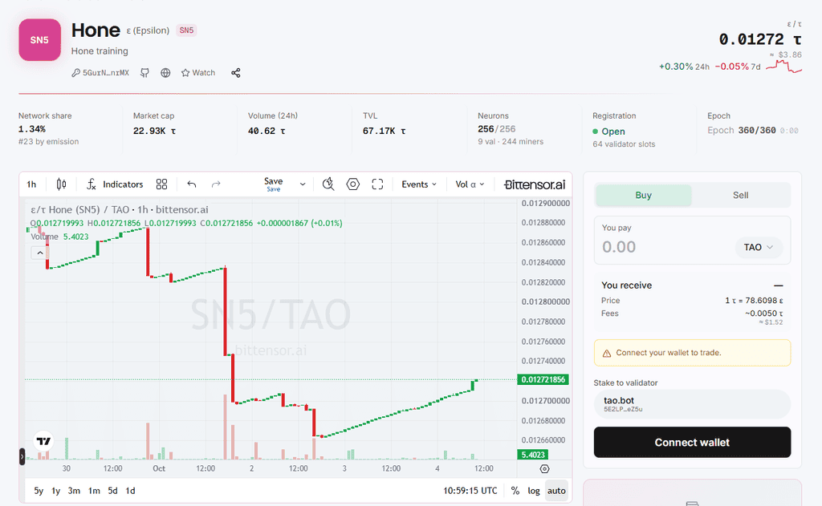The width and height of the screenshot is (822, 506).
Task: Click the share icon beside Watch
Action: click(x=236, y=73)
